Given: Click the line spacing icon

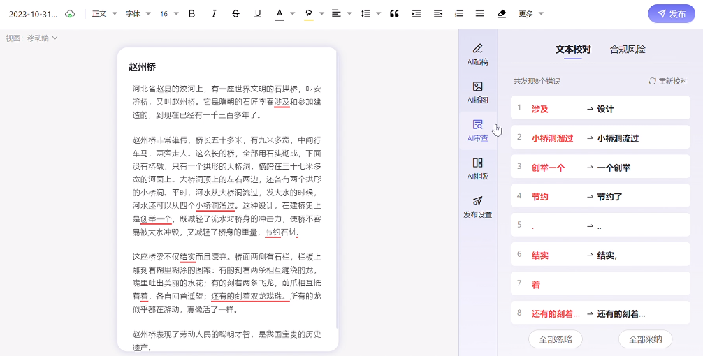Looking at the screenshot, I should [x=365, y=14].
